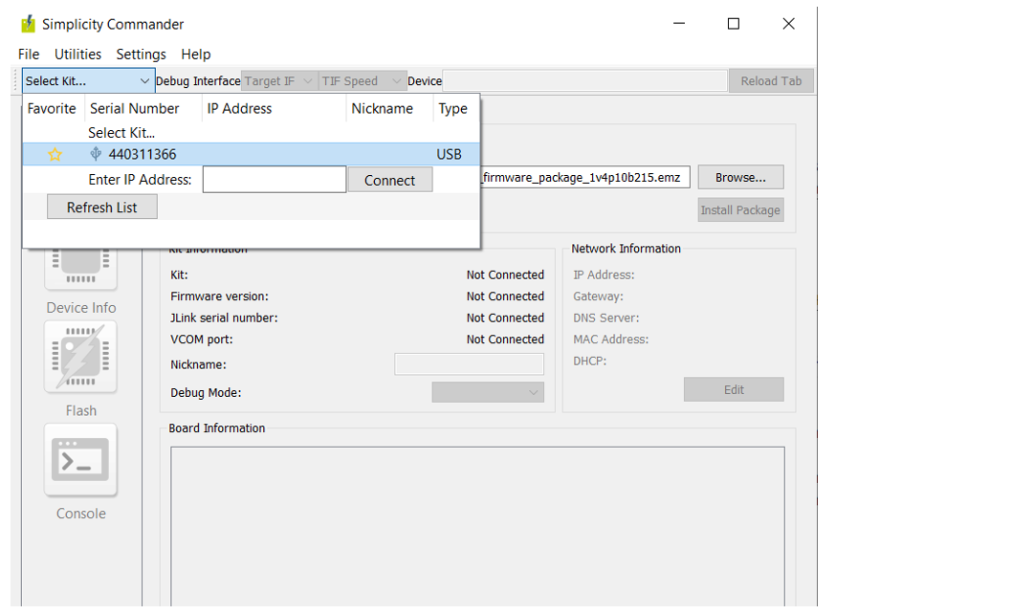The width and height of the screenshot is (1011, 614).
Task: Click the Browse... button
Action: coord(740,177)
